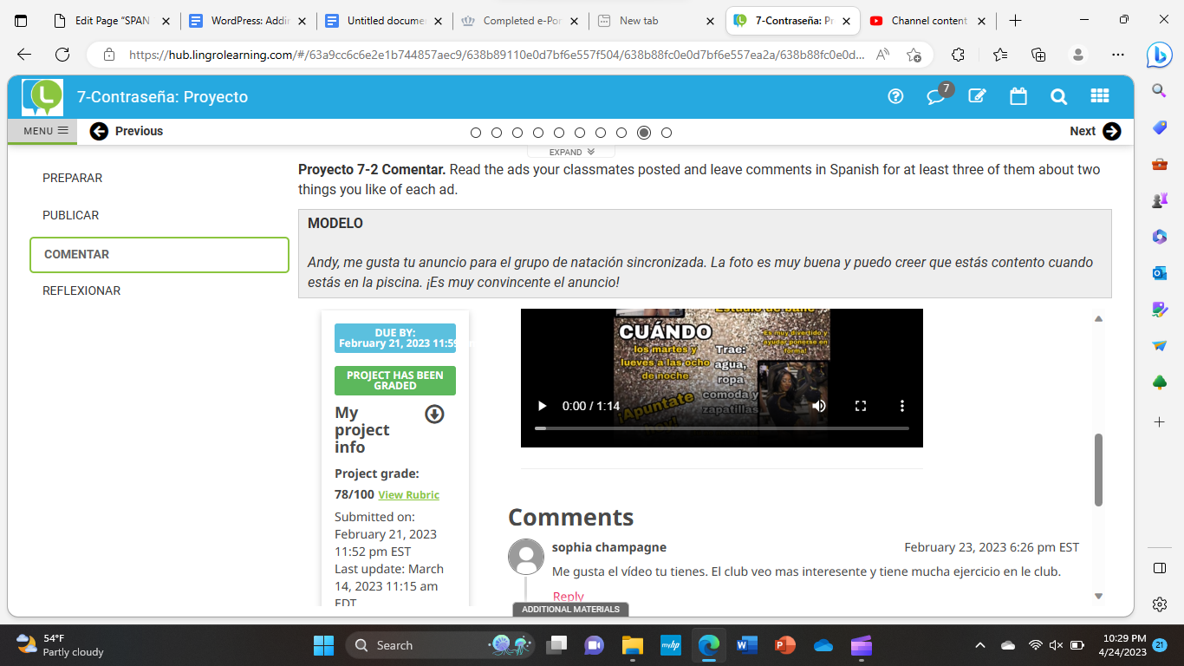Open the calendar icon in header
Screen dimensions: 1184x666
[1018, 96]
